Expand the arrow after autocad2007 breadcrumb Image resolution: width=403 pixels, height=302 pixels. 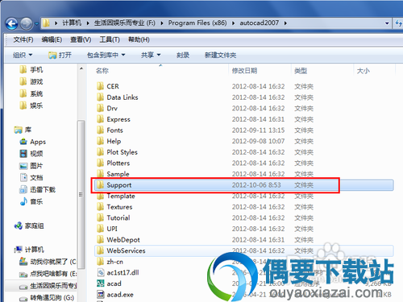[x=285, y=23]
